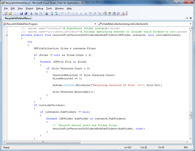
Task: Open the Debug menu
Action: 40,8
